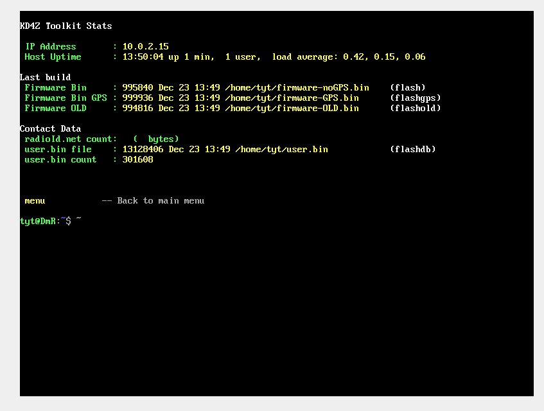544x411 pixels.
Task: Select the Host Uptime label
Action: pyautogui.click(x=53, y=57)
